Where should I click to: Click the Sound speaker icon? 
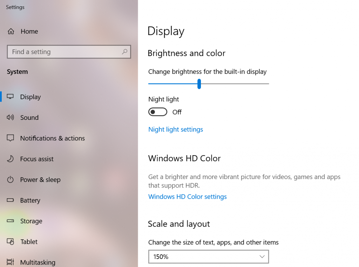[x=10, y=117]
